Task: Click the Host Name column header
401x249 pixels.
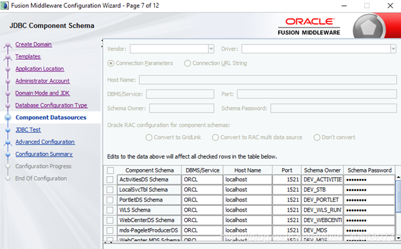Action: coord(247,171)
